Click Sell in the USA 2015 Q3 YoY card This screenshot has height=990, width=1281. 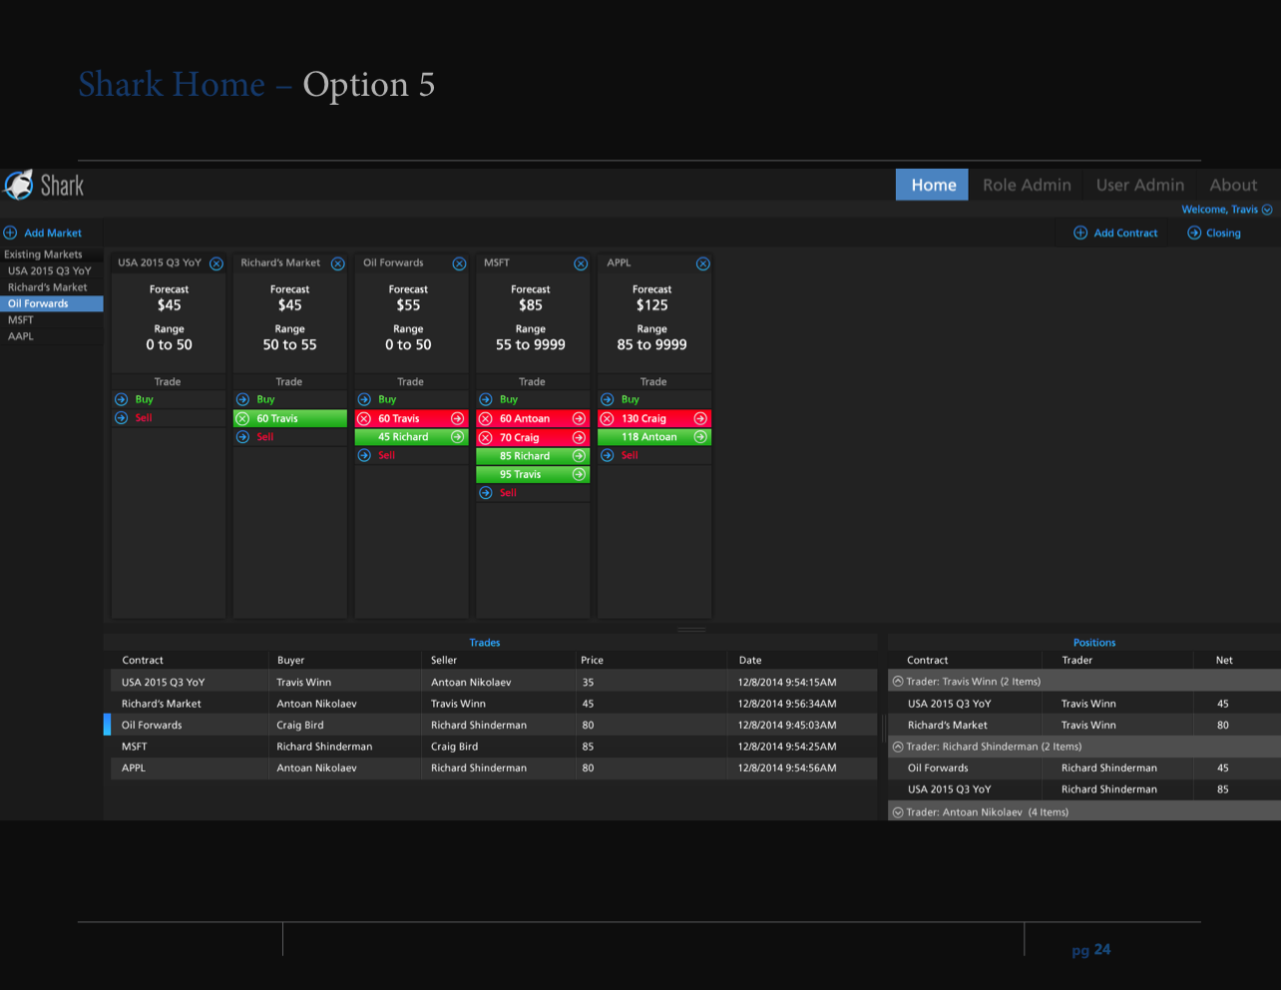(144, 418)
